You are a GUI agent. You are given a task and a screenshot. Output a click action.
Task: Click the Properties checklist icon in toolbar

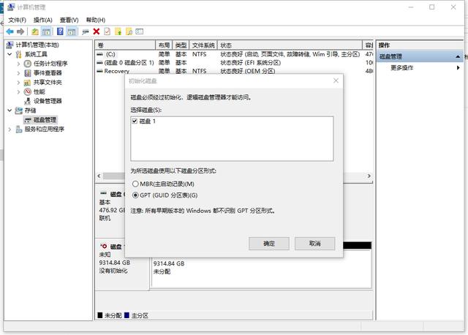pos(107,31)
